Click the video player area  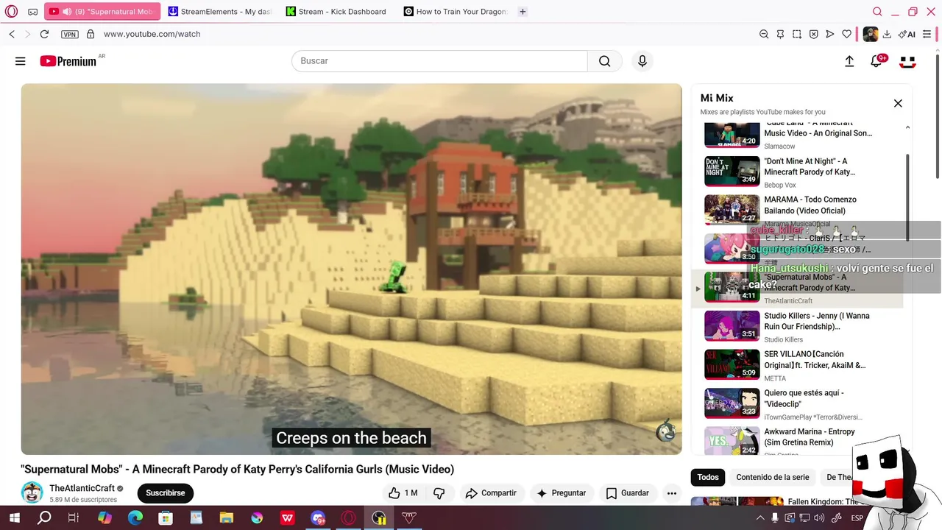pos(351,269)
